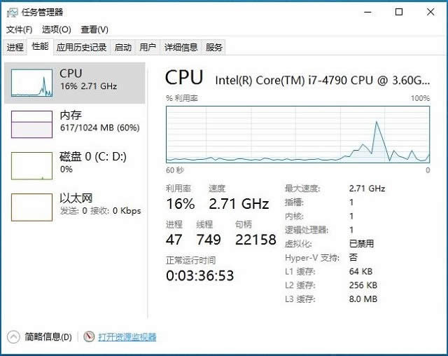448x356 pixels.
Task: Switch to the 进程 tab
Action: 15,48
